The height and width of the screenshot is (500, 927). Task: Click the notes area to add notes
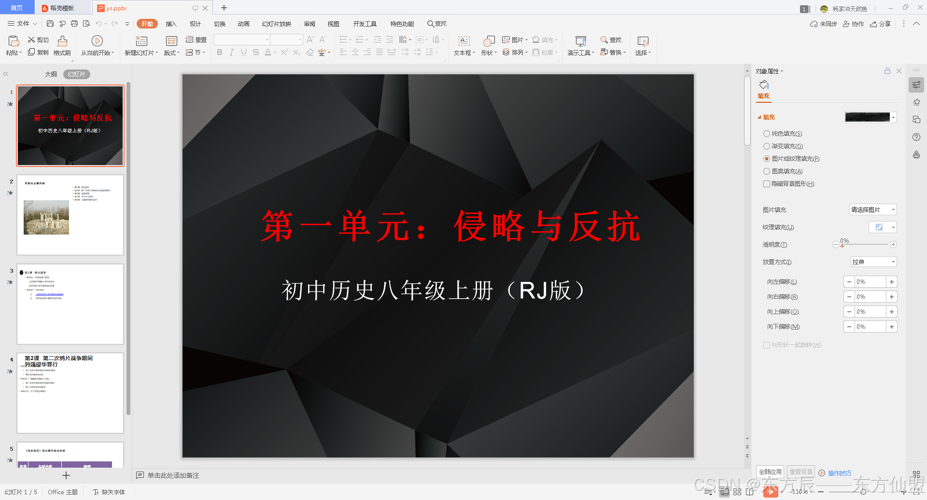pyautogui.click(x=173, y=475)
